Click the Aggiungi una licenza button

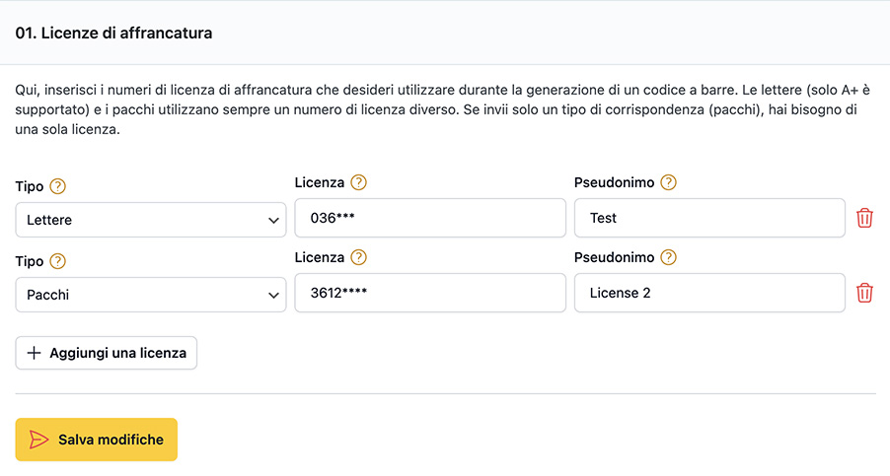coord(107,353)
